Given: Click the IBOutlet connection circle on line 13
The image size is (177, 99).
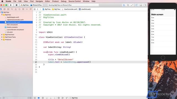Looking at the screenshot, I should [36, 42].
